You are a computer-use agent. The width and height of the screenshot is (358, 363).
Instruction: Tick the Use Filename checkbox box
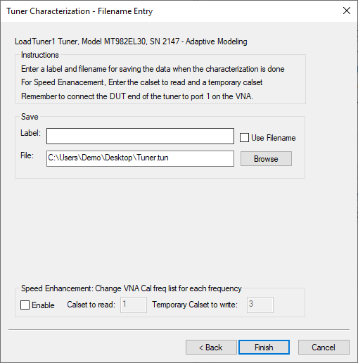[x=244, y=138]
